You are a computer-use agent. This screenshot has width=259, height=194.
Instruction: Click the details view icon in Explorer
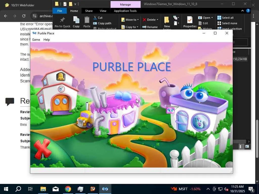pos(241,147)
